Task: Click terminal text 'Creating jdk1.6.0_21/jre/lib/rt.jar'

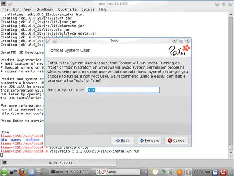Action: pos(36,18)
